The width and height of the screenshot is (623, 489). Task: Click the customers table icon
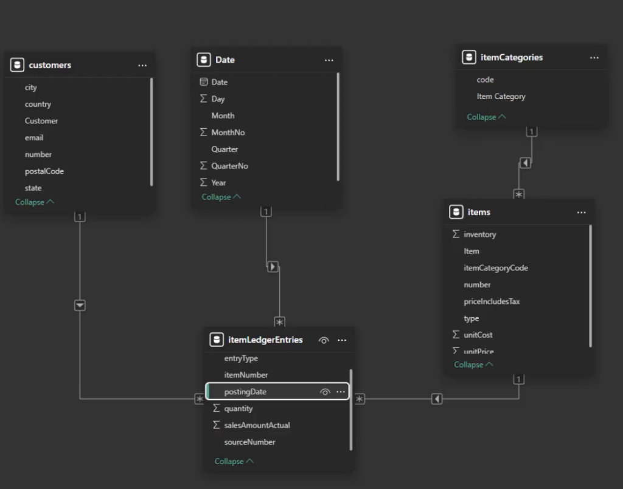(17, 64)
